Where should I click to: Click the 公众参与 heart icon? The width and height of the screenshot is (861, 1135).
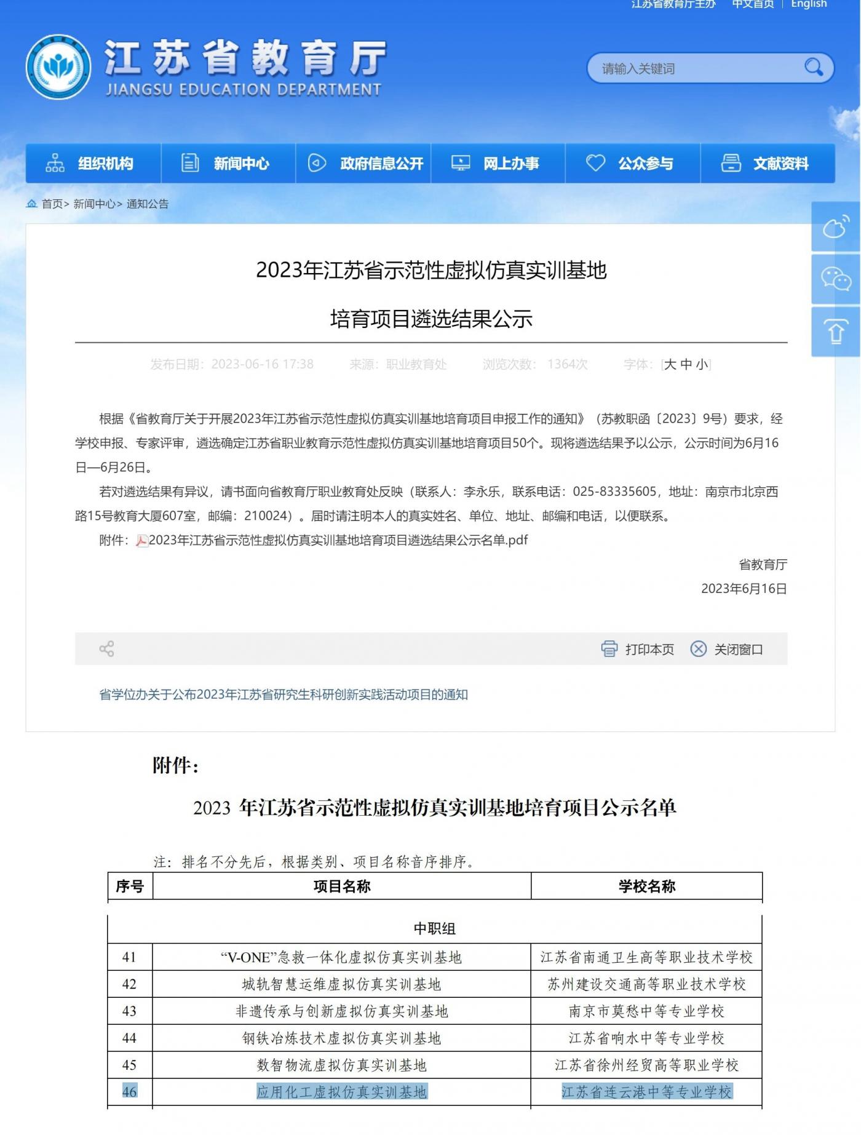595,163
